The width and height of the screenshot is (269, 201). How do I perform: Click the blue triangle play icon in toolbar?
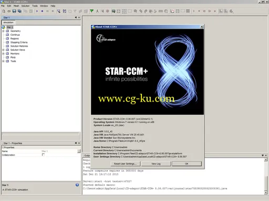pos(37,11)
